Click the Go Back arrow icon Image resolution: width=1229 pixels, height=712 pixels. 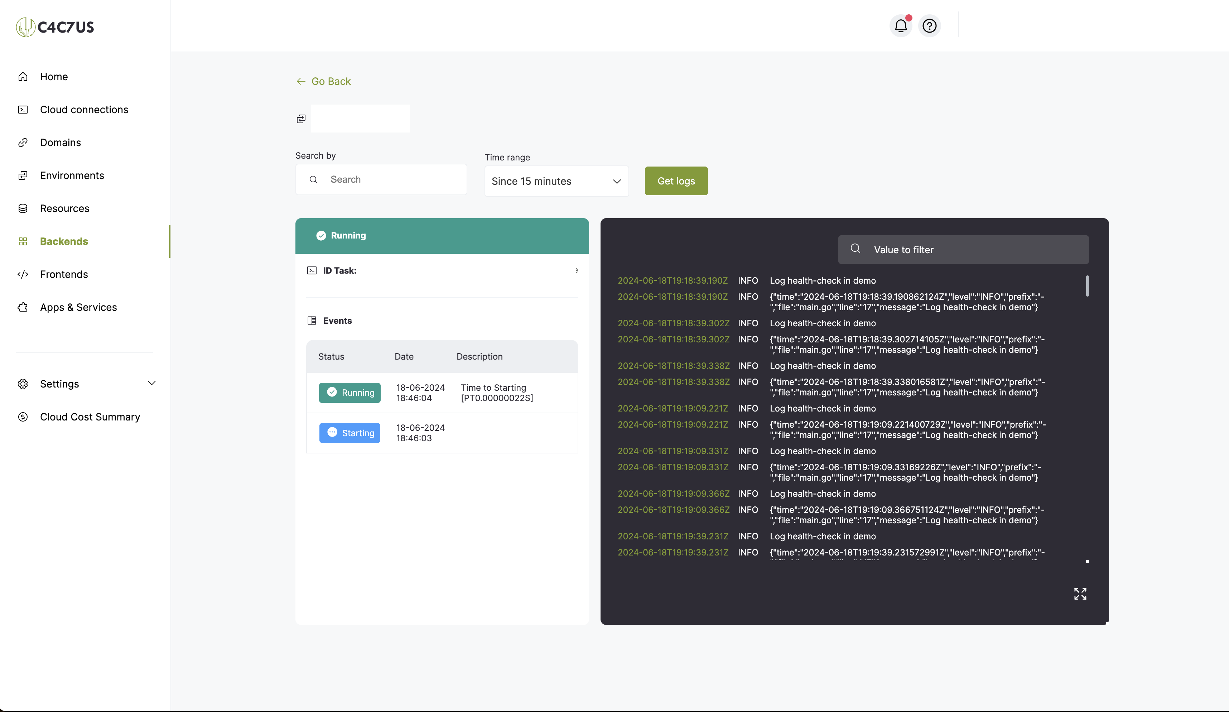pos(301,81)
